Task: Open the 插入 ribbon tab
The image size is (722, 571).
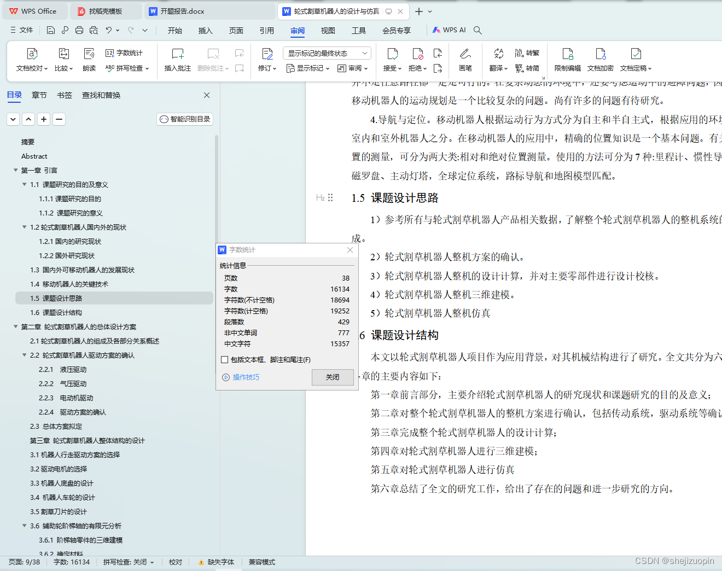Action: (x=206, y=31)
